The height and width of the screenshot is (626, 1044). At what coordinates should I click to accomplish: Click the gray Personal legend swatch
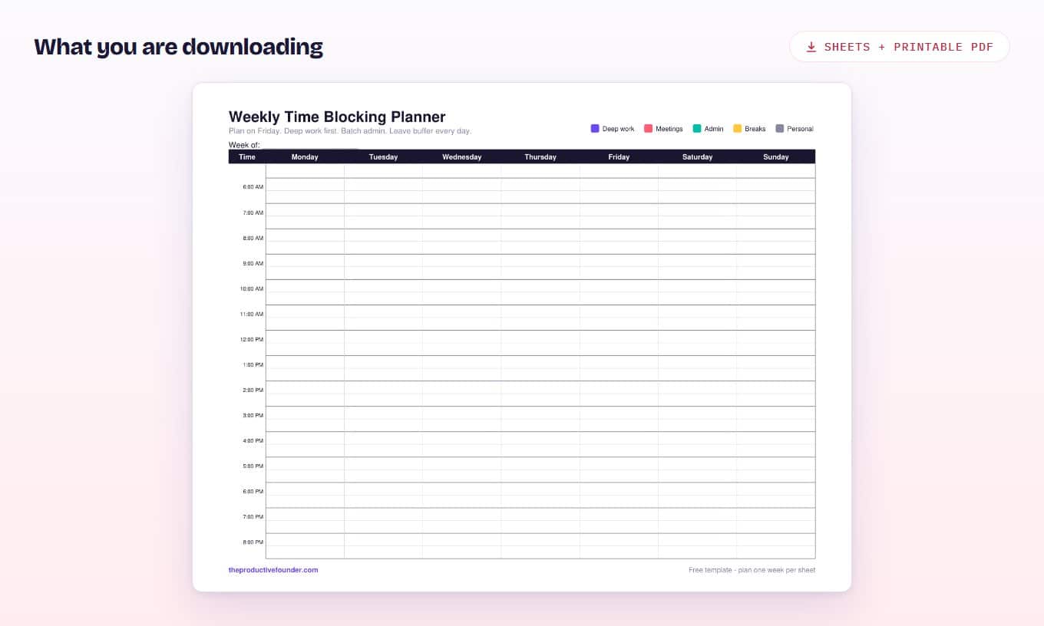click(x=780, y=129)
